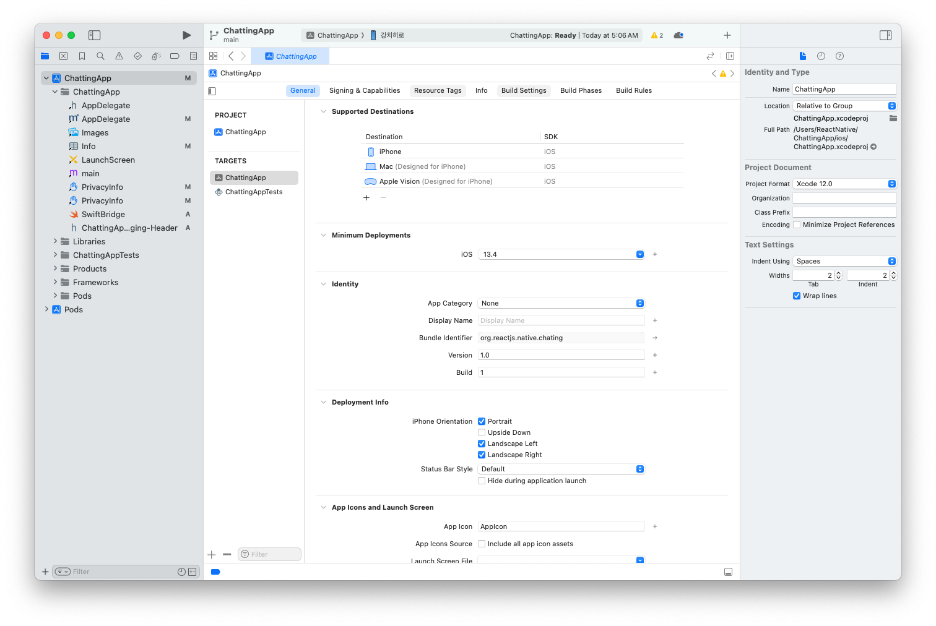This screenshot has width=936, height=626.
Task: Click the add editor split icon
Action: [x=730, y=56]
